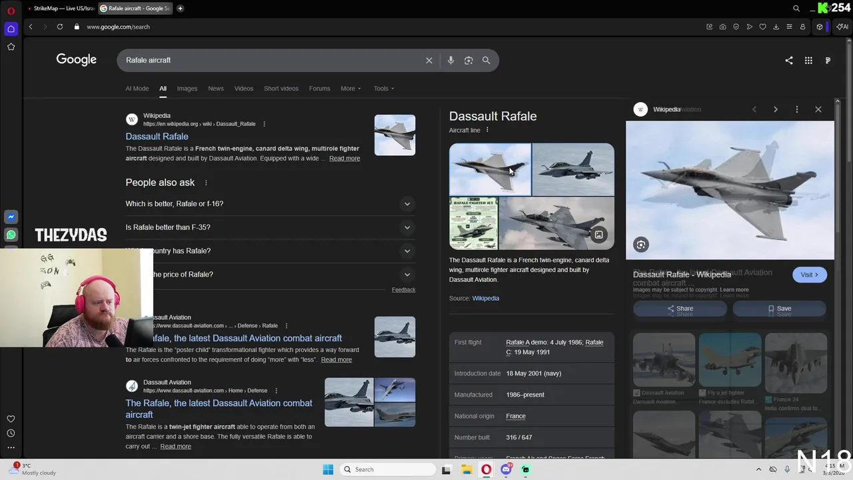Click the Windows taskbar Search box
853x480 pixels.
pyautogui.click(x=387, y=469)
